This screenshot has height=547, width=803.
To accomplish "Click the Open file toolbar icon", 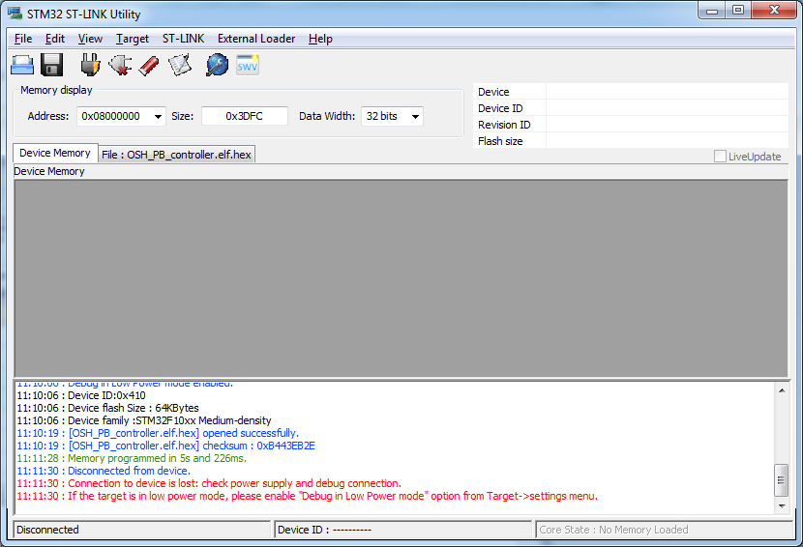I will pos(22,65).
